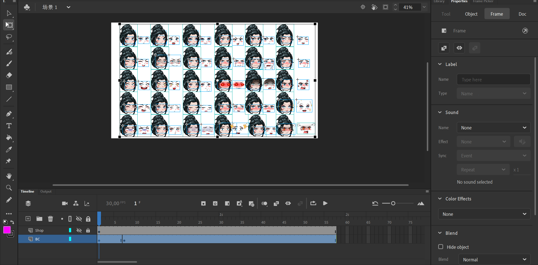The image size is (538, 265).
Task: Play the timeline animation
Action: 325,204
